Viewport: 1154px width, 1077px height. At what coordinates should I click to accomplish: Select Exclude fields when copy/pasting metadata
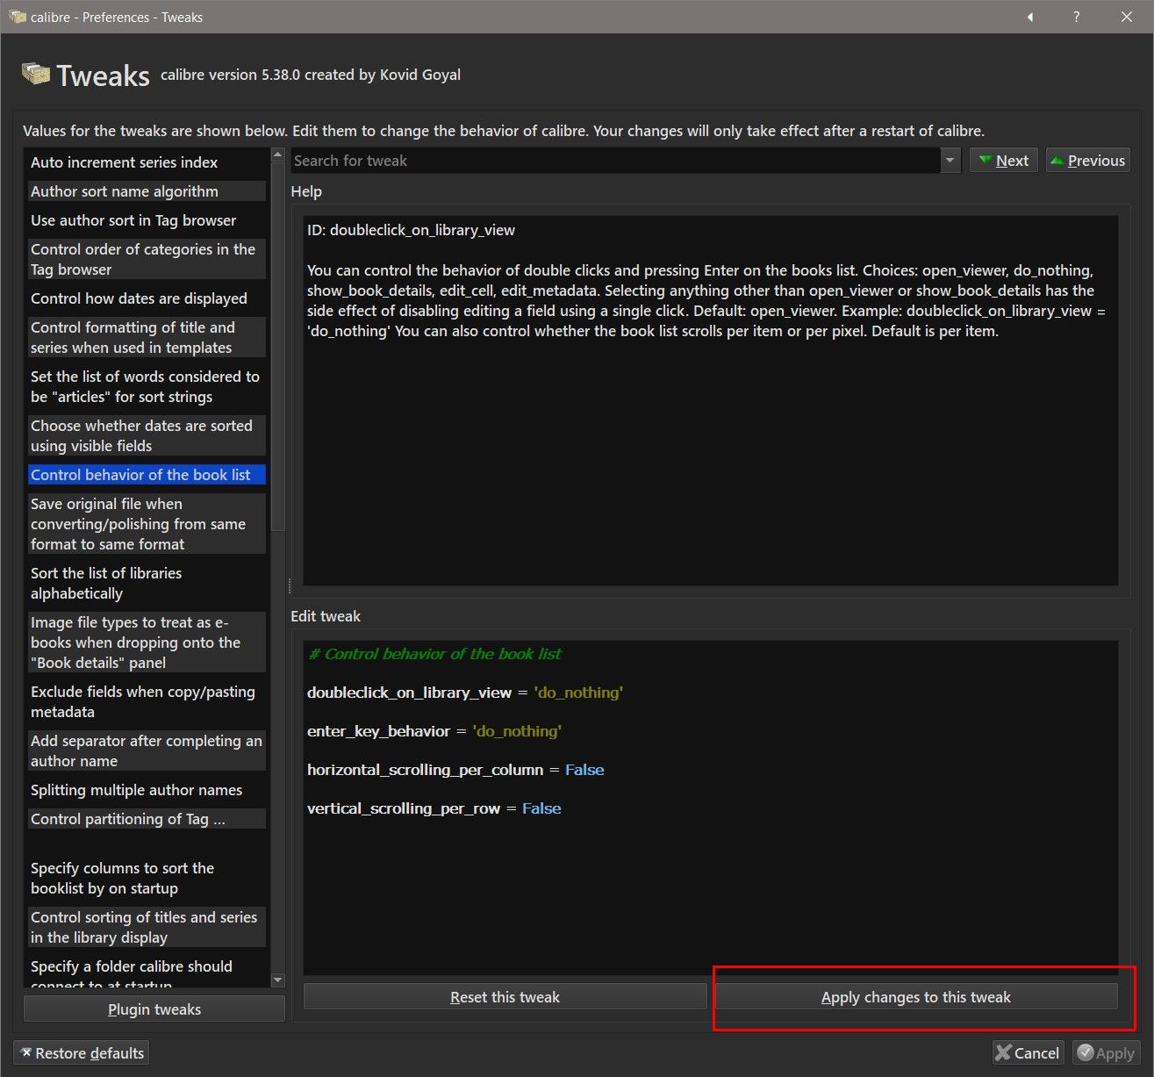(x=147, y=702)
